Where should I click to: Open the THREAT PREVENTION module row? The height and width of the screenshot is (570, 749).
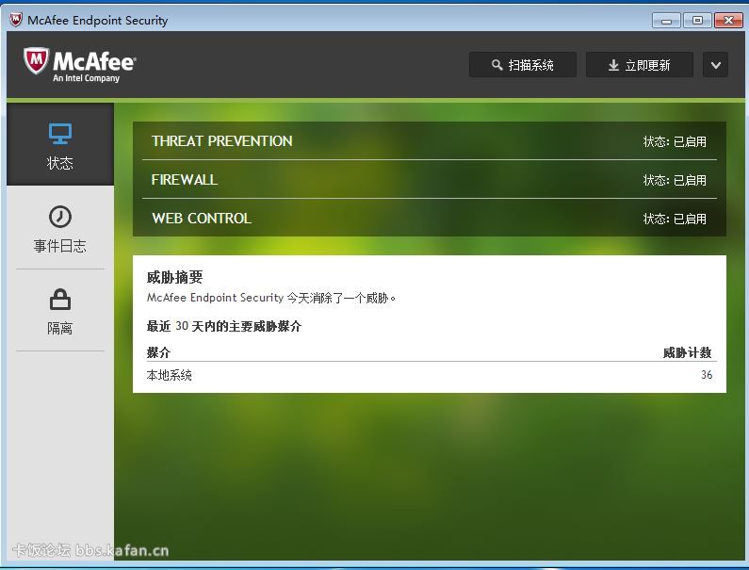pos(430,141)
